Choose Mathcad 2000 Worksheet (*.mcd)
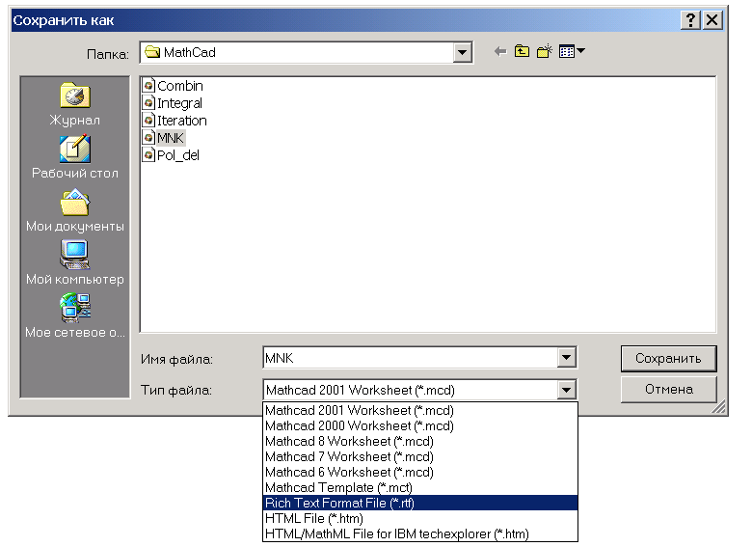752x547 pixels. (420, 425)
